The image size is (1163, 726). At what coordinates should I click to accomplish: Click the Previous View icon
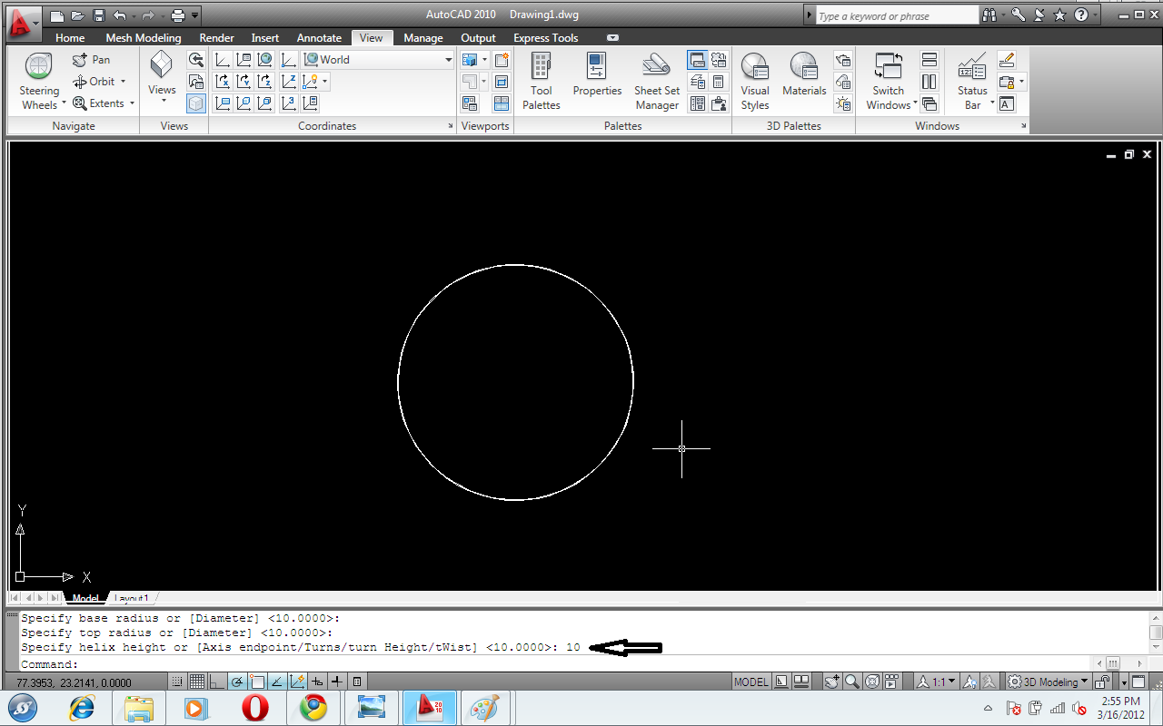point(195,60)
